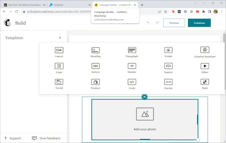Viewport: 226px width, 143px height.
Task: Go back in browser history
Action: [4, 12]
